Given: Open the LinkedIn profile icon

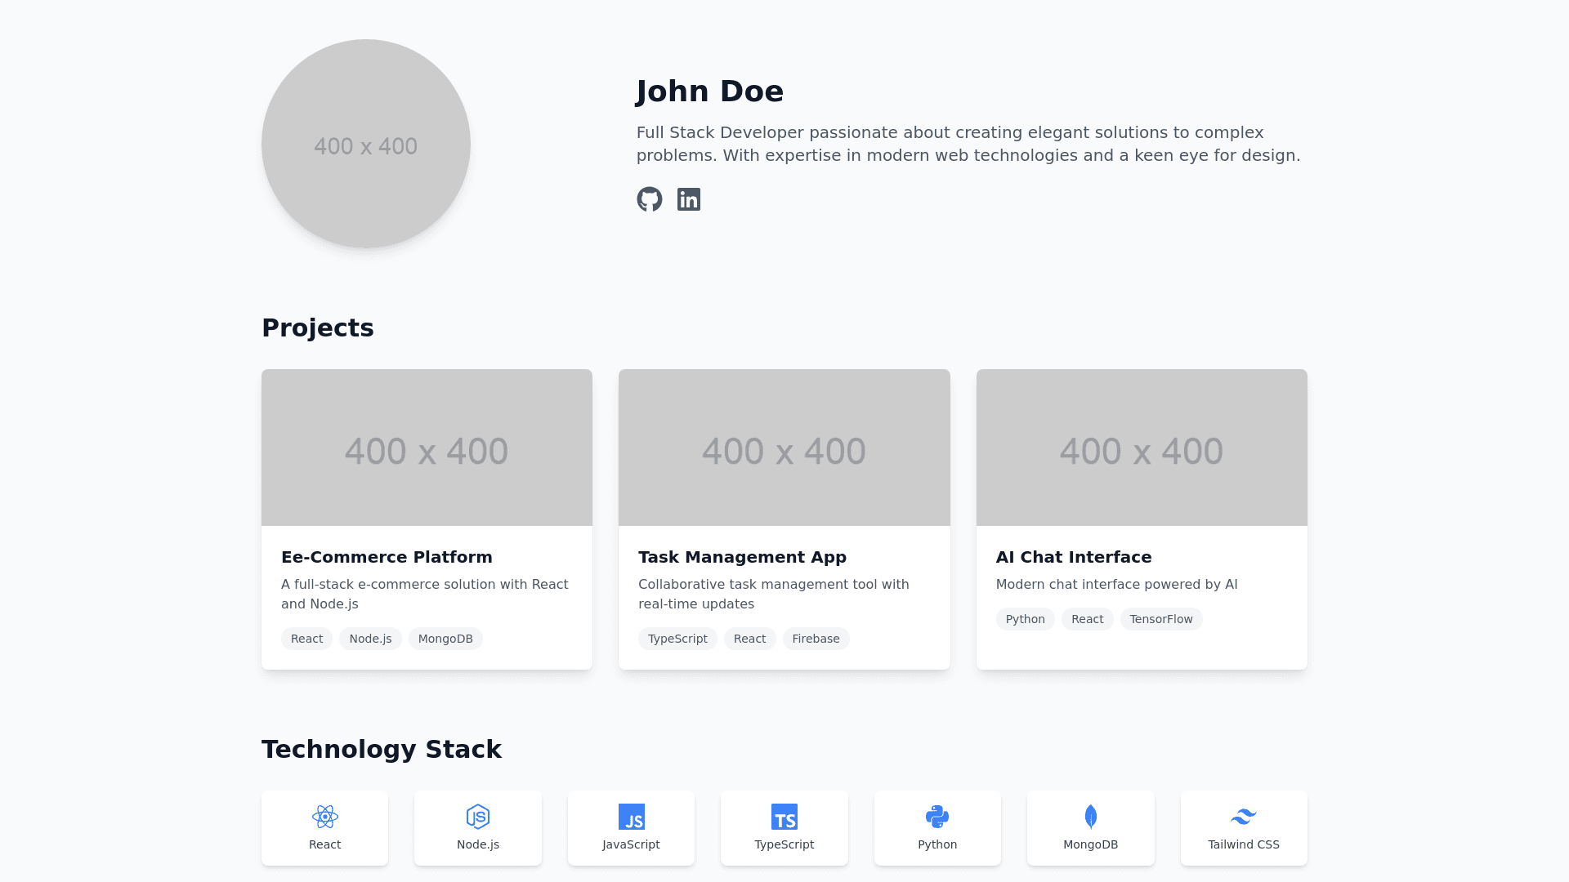Looking at the screenshot, I should pyautogui.click(x=689, y=199).
